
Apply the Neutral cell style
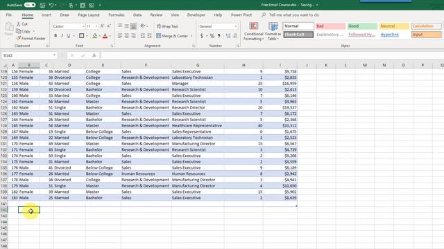pyautogui.click(x=395, y=26)
